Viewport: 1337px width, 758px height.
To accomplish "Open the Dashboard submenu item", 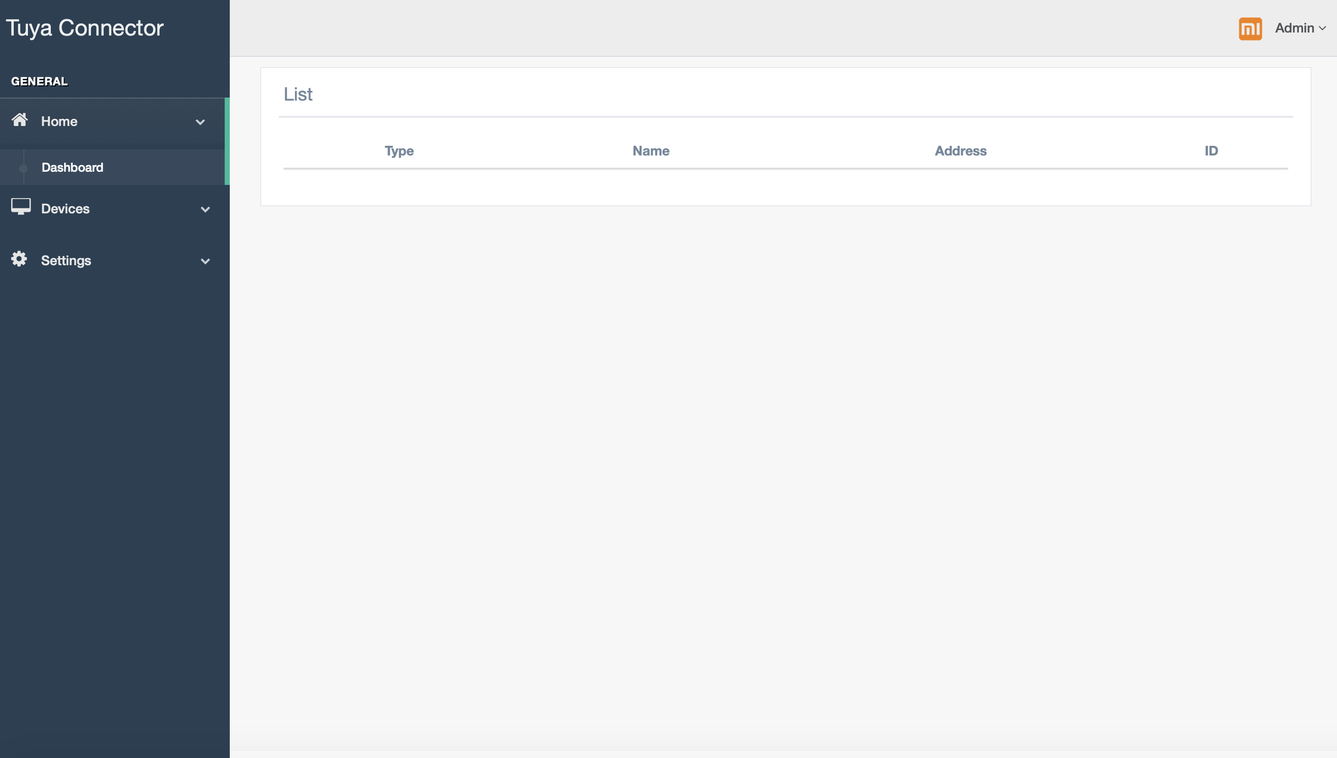I will (x=72, y=168).
